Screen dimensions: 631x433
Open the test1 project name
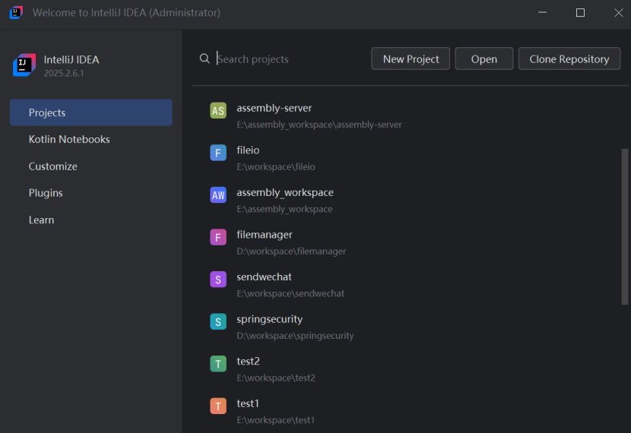(248, 403)
